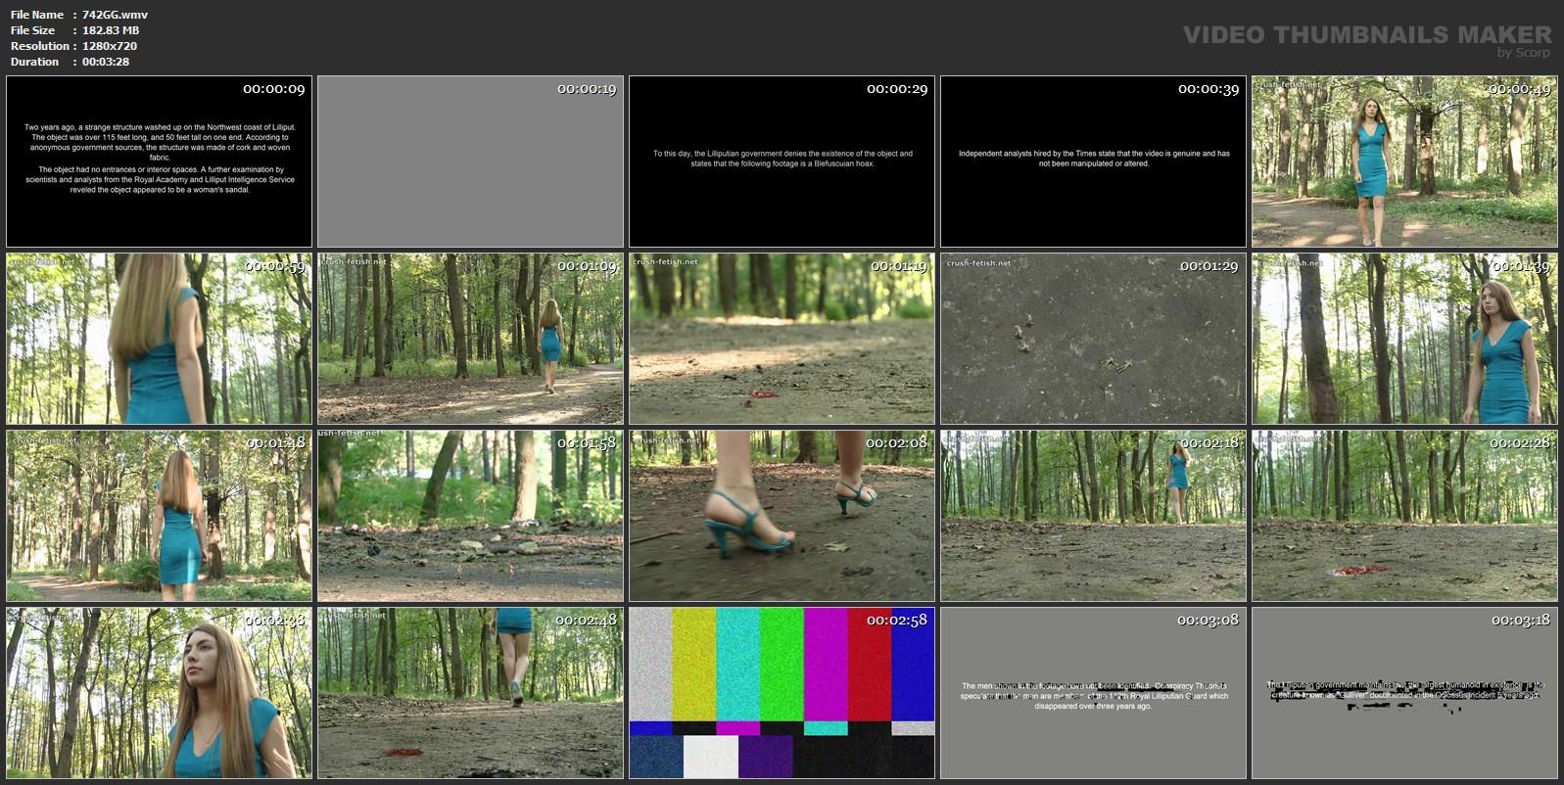Viewport: 1564px width, 785px height.
Task: Open the glitched text frame at 00:03:18
Action: point(1404,693)
